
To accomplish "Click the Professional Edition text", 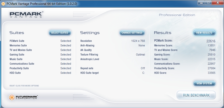I will coord(177,15).
